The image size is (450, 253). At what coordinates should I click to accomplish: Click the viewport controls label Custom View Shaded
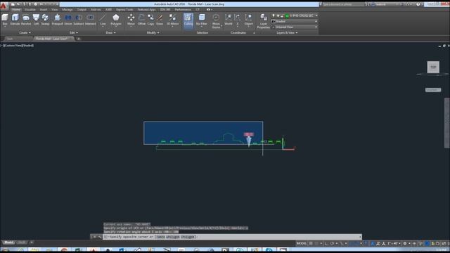click(x=18, y=45)
